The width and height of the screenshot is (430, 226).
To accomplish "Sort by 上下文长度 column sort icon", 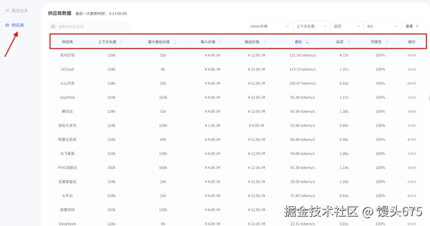I will 122,42.
